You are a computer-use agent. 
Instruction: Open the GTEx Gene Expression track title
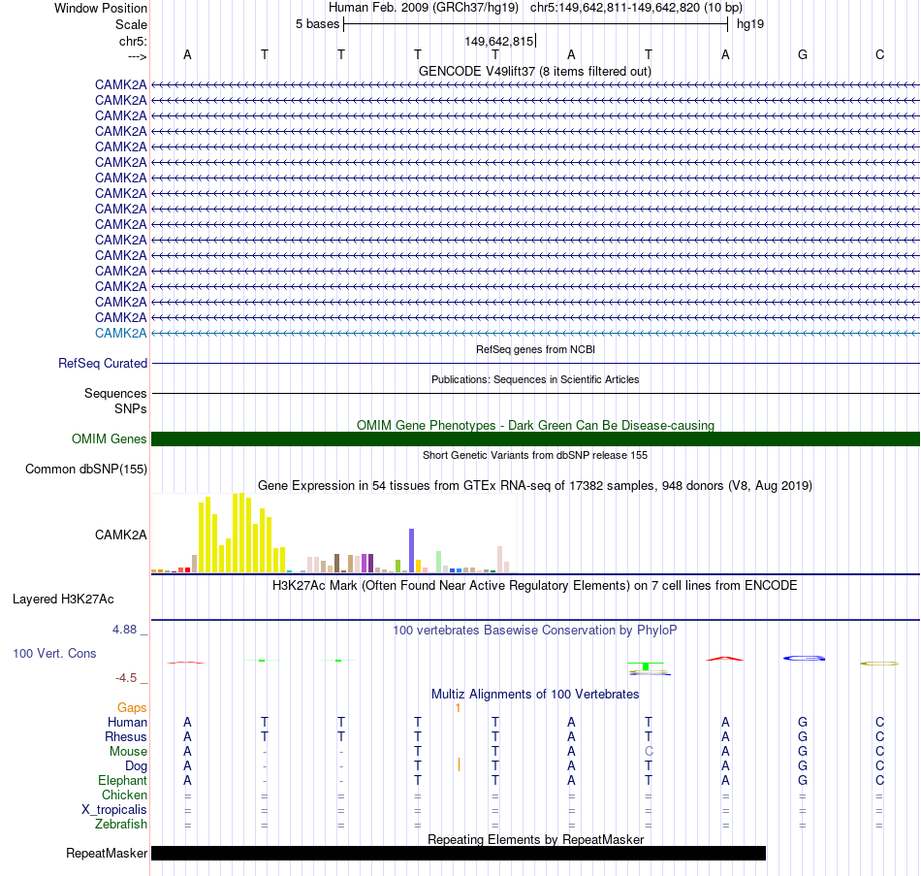(535, 486)
